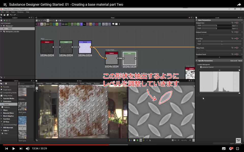This screenshot has width=244, height=152.
Task: Toggle YouTube subtitles
Action: pyautogui.click(x=224, y=149)
